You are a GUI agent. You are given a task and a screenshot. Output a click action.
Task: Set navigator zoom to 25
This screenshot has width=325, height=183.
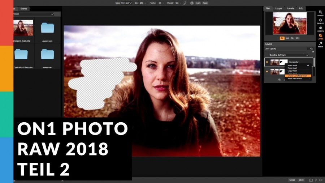297,38
